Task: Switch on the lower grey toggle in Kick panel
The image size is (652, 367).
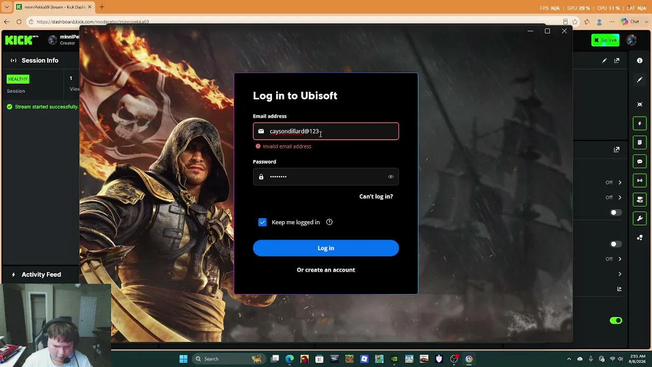Action: (616, 244)
